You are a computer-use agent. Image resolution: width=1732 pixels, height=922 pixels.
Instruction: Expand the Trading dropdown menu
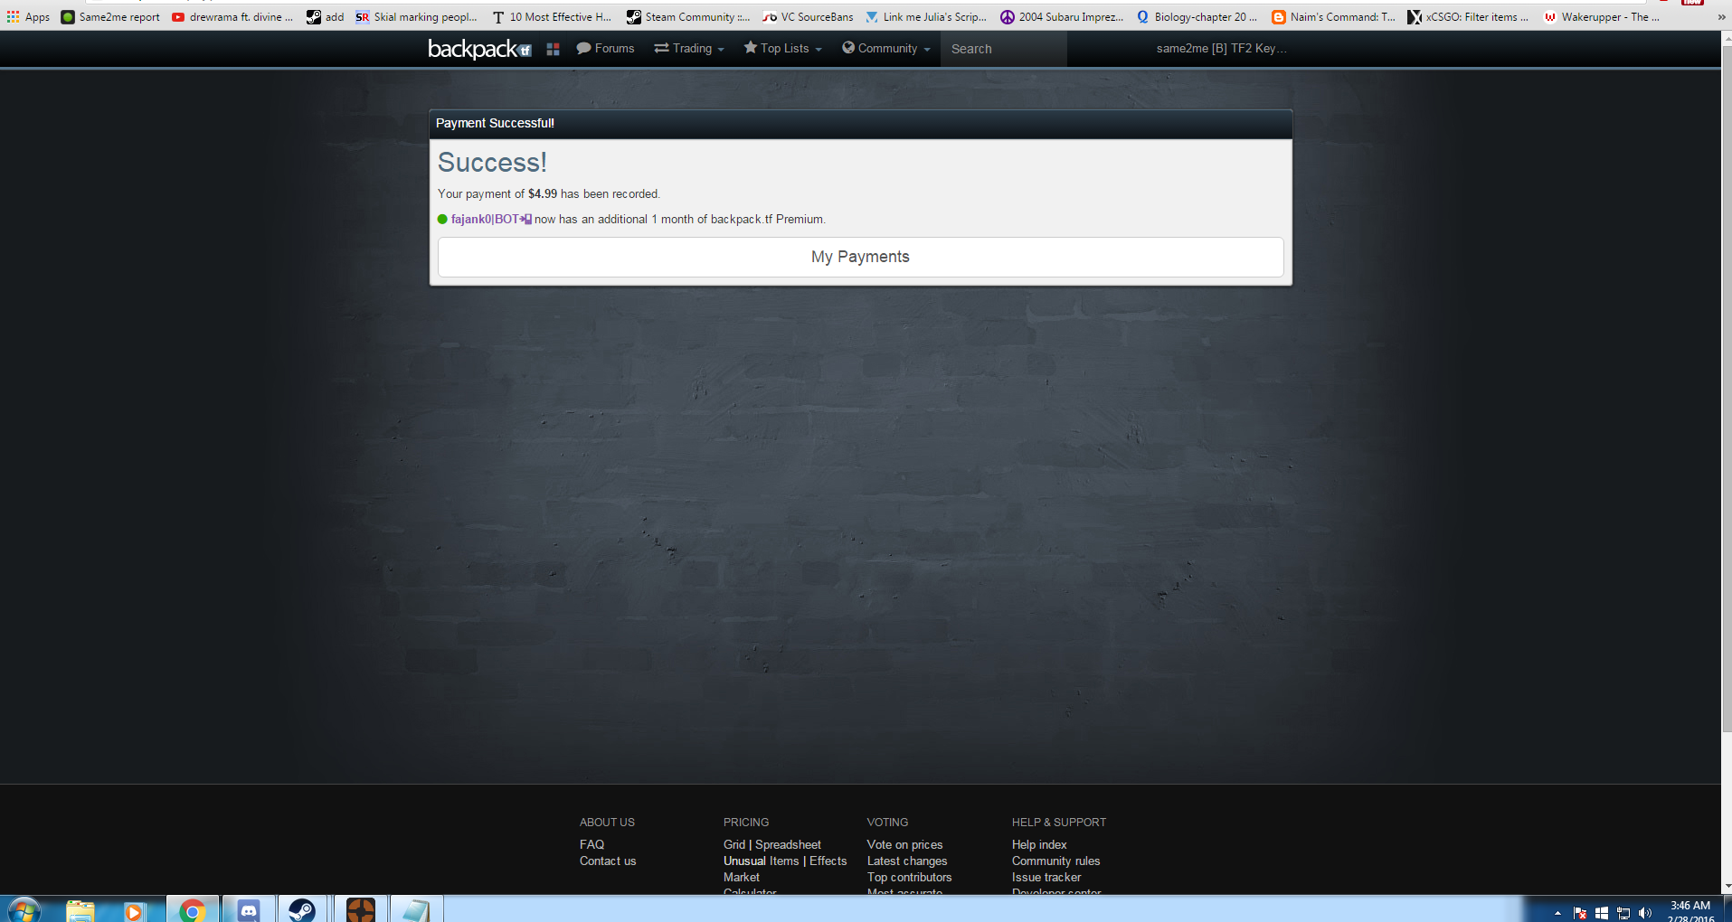coord(689,49)
